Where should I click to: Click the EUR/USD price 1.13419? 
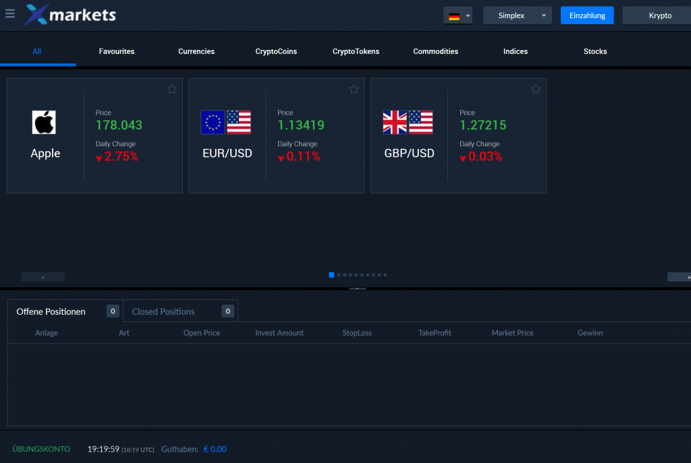pyautogui.click(x=301, y=125)
